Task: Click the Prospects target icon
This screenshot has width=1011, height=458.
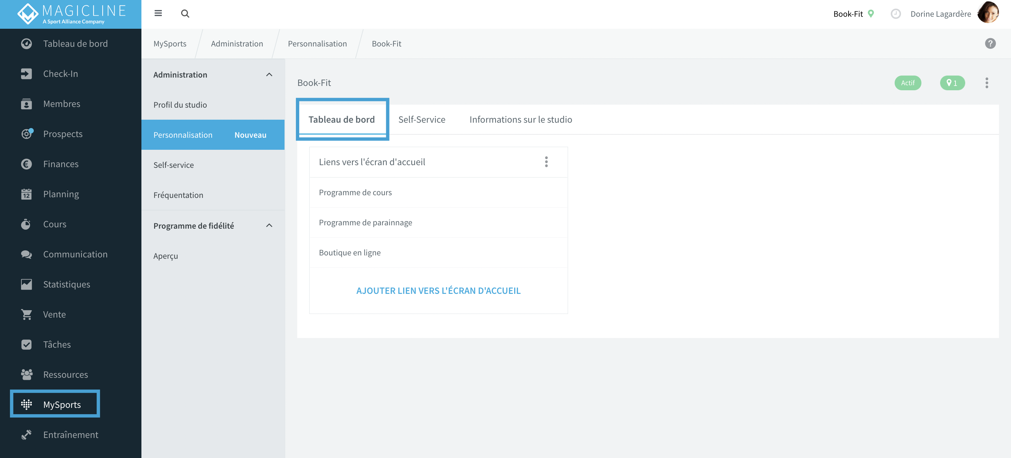Action: pos(26,134)
